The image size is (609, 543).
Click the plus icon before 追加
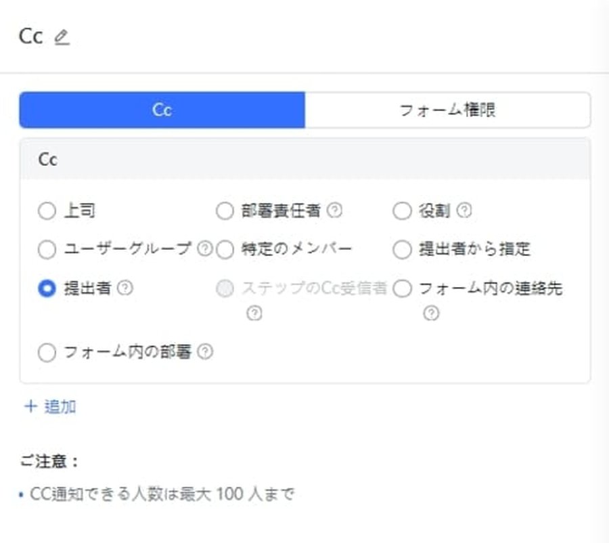tap(30, 407)
